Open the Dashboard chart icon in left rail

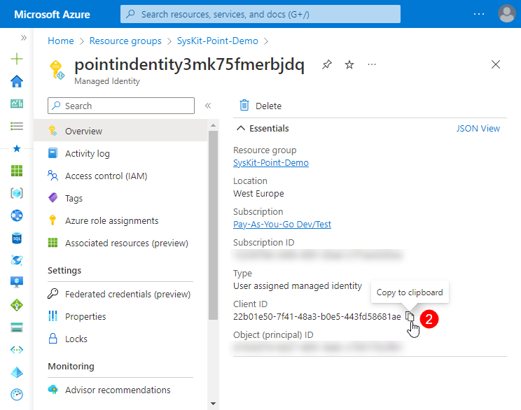coord(17,104)
